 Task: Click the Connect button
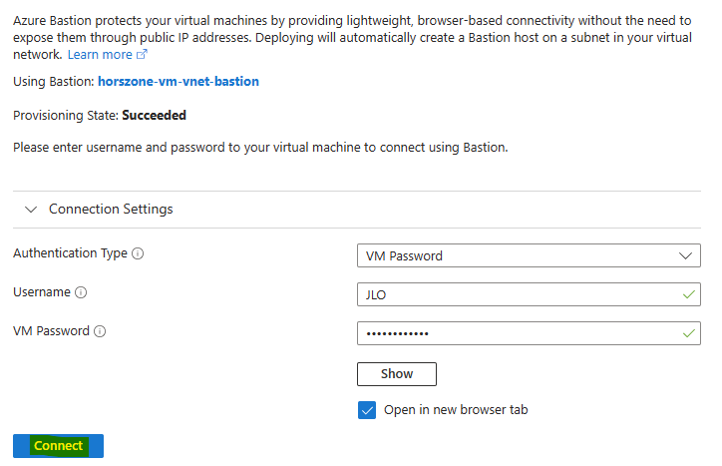[x=58, y=446]
